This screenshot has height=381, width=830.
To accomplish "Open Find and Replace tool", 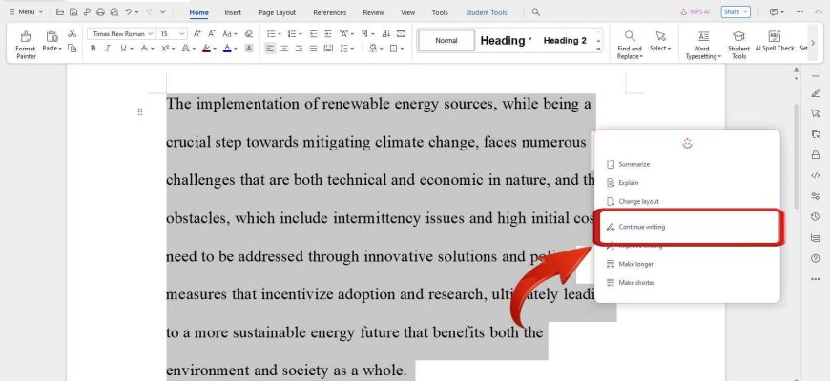I will [x=630, y=43].
